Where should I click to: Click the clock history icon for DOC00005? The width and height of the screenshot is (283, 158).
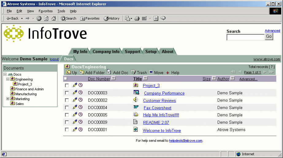[x=81, y=115]
